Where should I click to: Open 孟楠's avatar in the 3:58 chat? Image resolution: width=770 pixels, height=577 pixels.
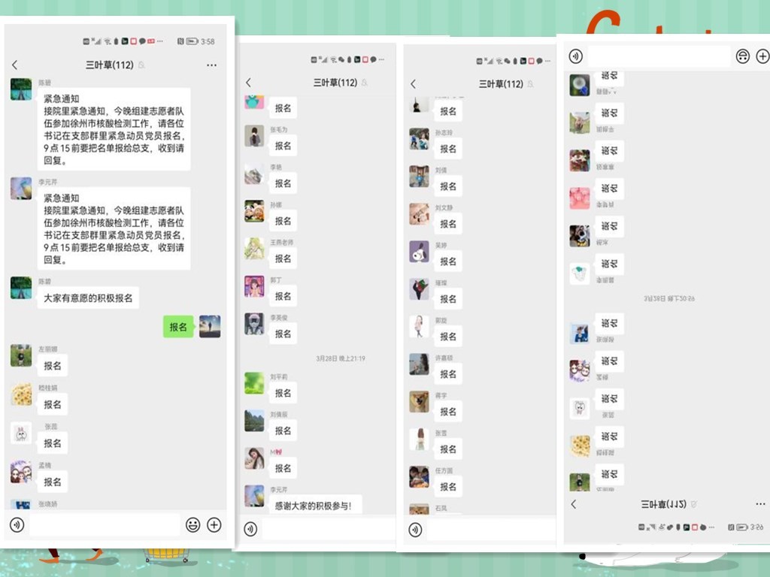pyautogui.click(x=21, y=472)
